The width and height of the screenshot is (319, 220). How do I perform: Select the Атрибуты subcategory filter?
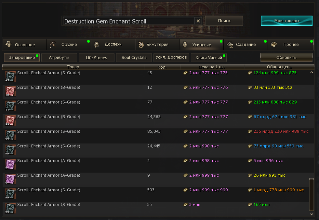tap(59, 58)
